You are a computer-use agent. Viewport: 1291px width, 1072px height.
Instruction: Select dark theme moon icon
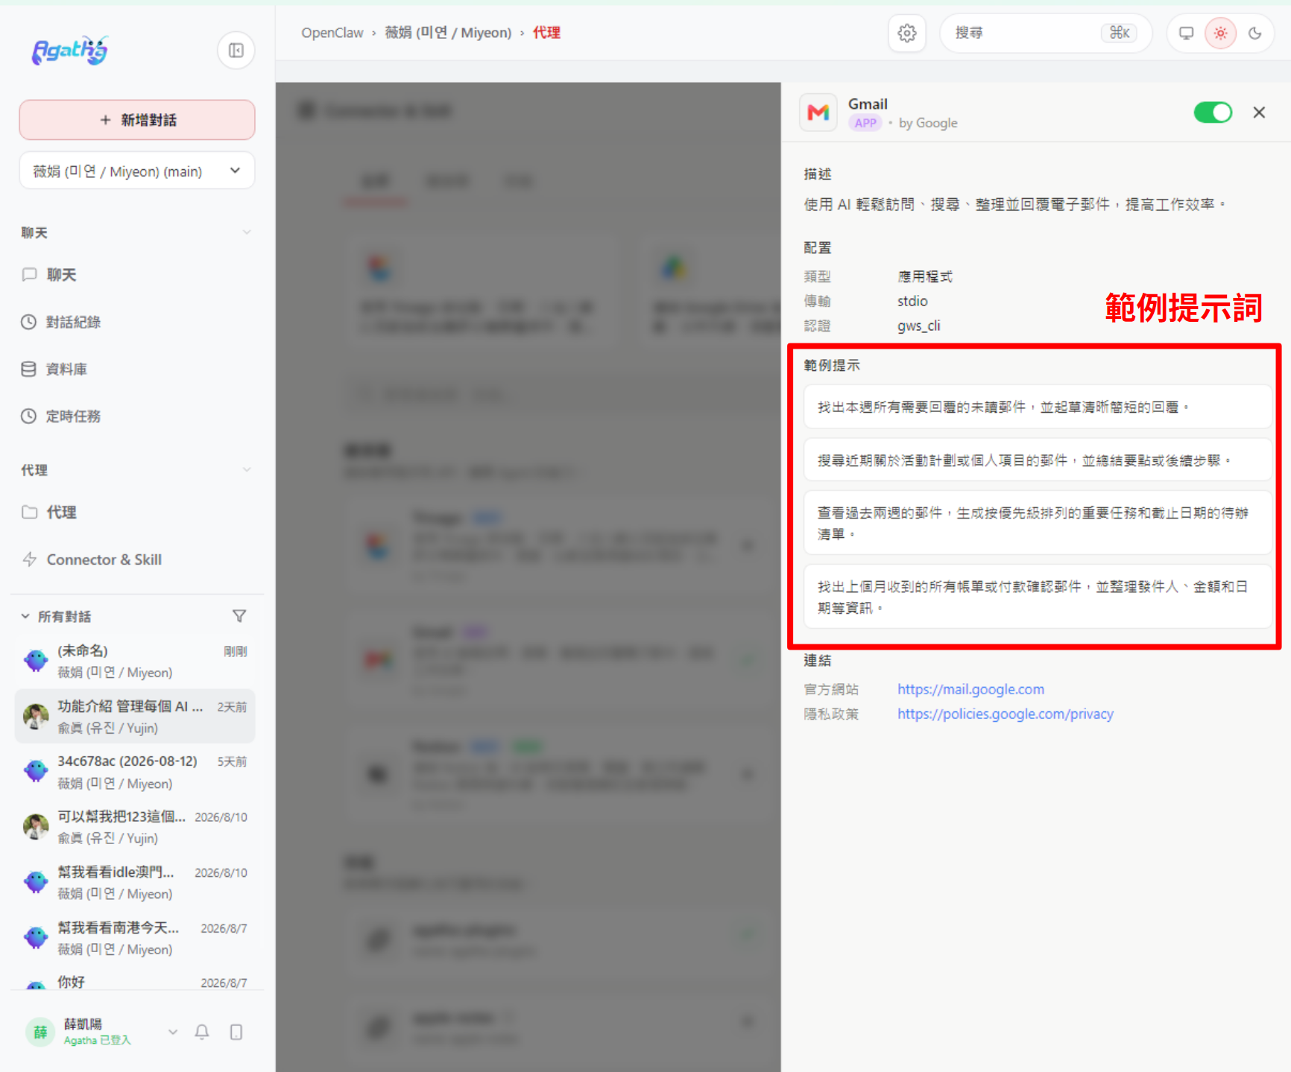point(1255,33)
